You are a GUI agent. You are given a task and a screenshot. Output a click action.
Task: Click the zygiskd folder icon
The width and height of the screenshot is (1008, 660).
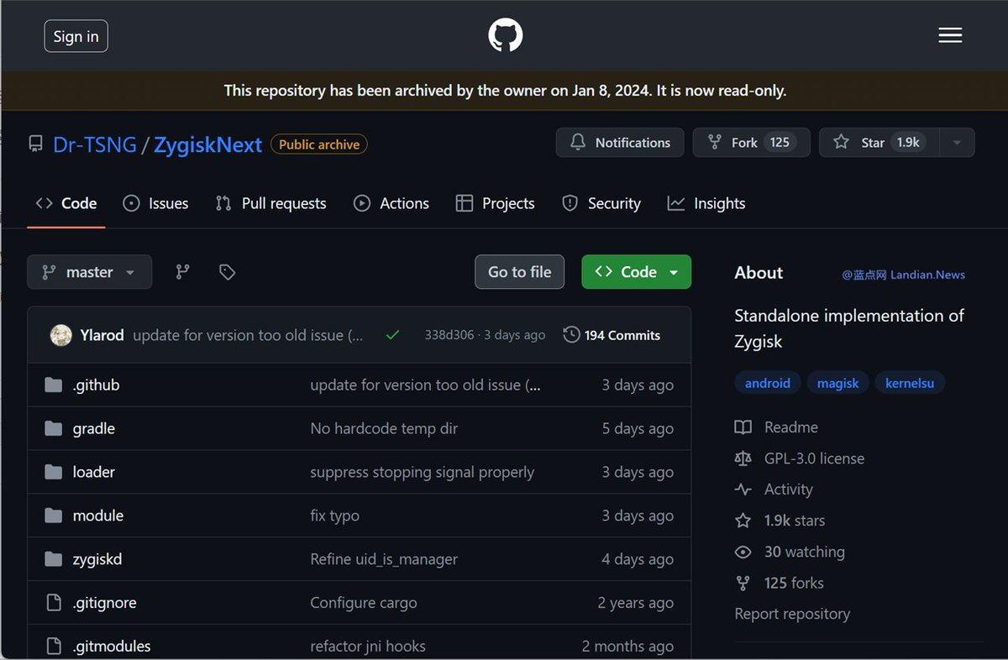point(54,559)
